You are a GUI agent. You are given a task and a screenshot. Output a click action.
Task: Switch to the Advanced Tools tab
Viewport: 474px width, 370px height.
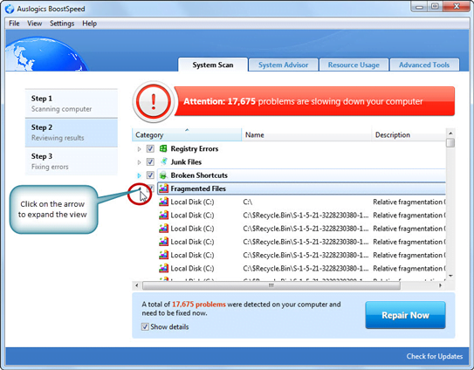click(424, 65)
